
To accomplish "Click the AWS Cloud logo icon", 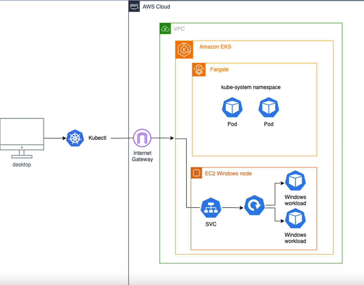I will [x=134, y=6].
